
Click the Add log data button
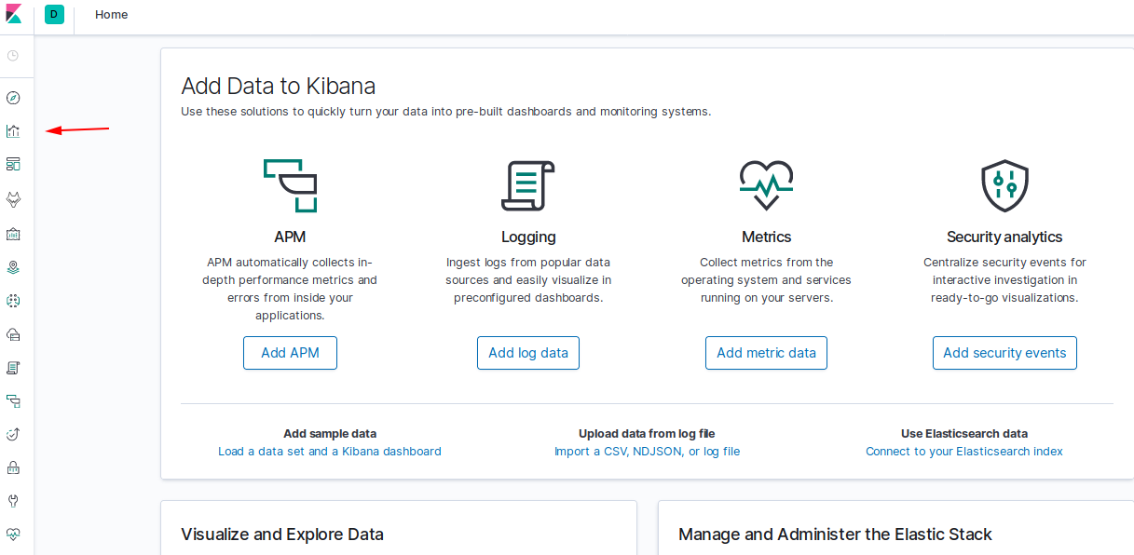(528, 353)
